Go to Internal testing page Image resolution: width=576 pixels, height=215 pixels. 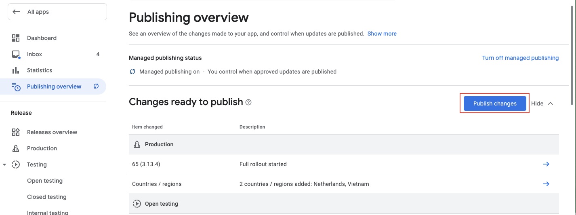[x=48, y=212]
